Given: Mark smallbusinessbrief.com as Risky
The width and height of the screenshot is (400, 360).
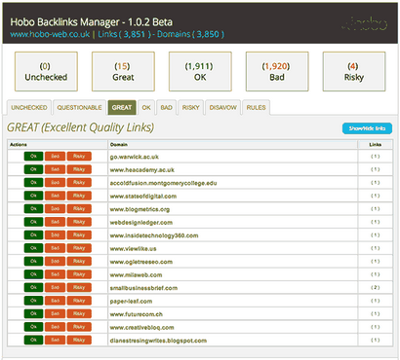Looking at the screenshot, I should [79, 287].
